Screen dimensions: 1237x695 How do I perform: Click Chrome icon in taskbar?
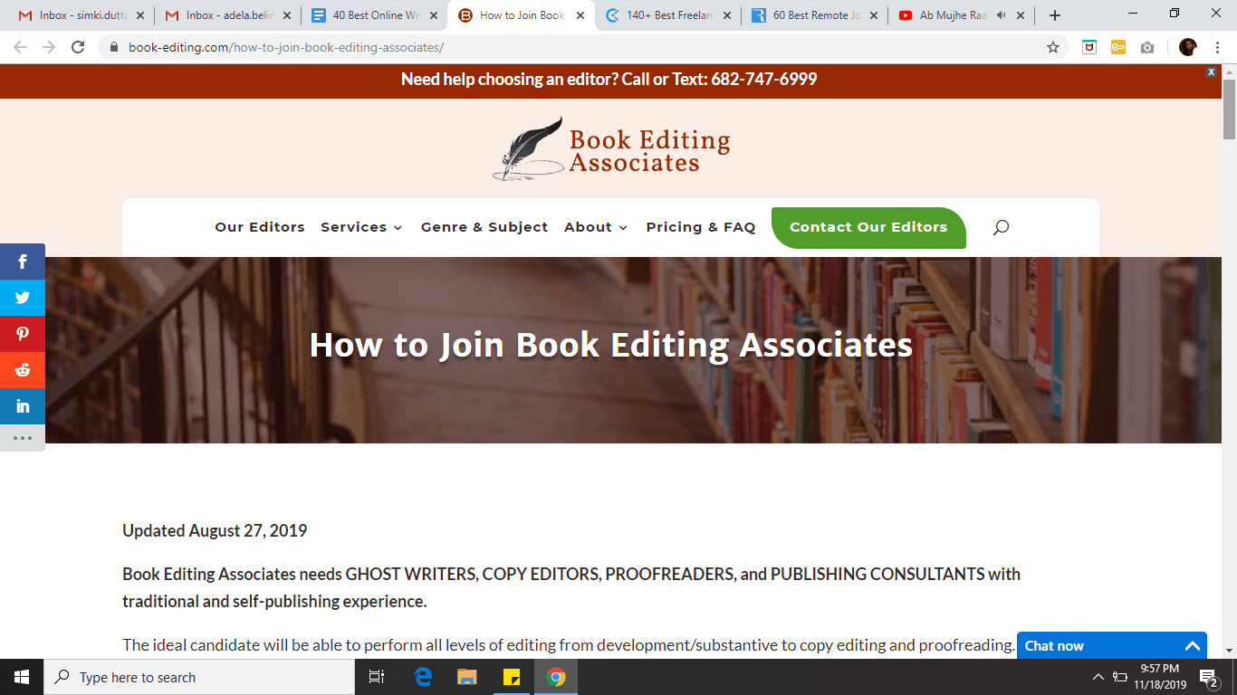(x=556, y=677)
